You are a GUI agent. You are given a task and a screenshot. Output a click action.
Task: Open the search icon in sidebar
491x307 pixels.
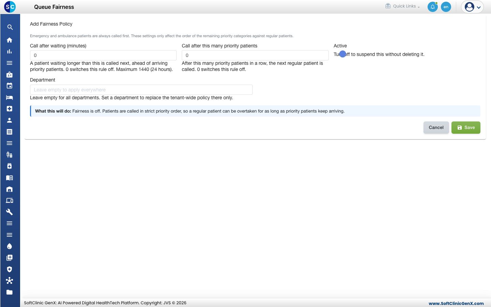10,27
